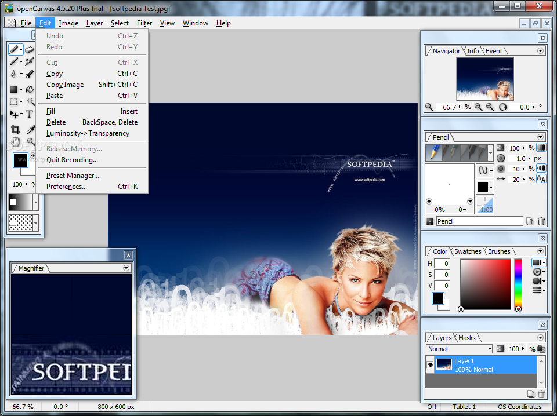Choose Quit Recording... from Edit menu
Screen dimensions: 557x416
[92, 159]
